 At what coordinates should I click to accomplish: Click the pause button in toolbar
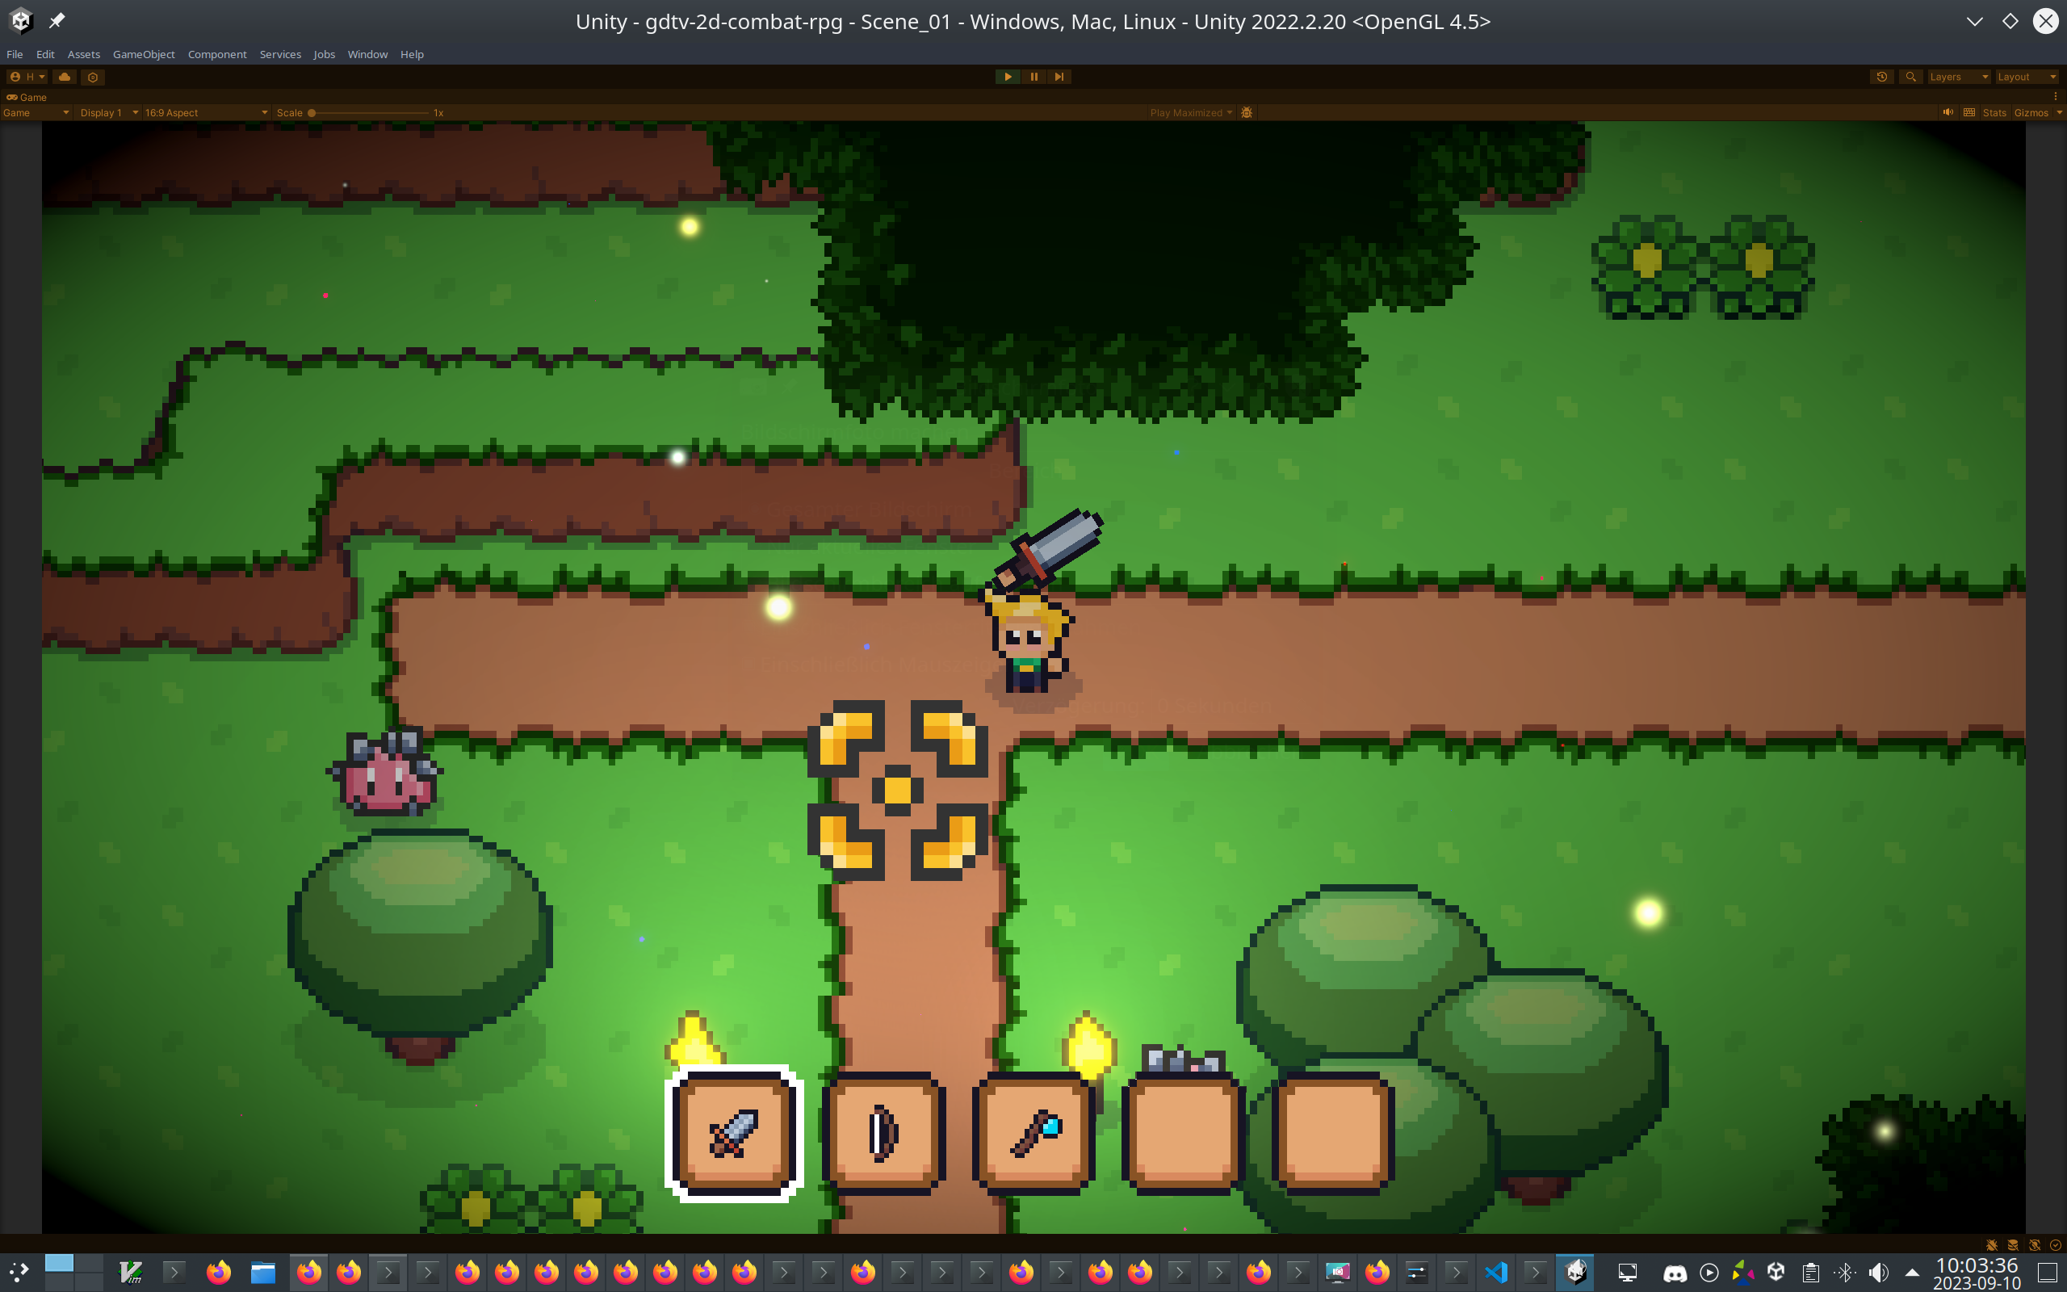click(1034, 76)
